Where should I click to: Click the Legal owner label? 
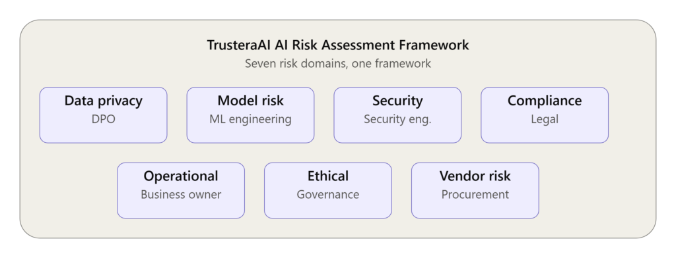coord(545,119)
